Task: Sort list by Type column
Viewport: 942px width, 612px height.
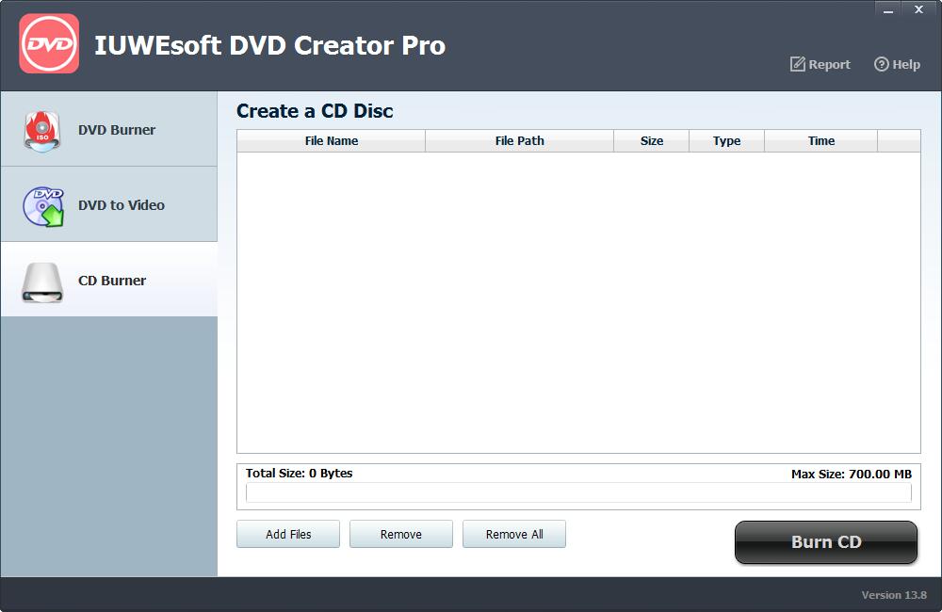Action: click(x=727, y=140)
